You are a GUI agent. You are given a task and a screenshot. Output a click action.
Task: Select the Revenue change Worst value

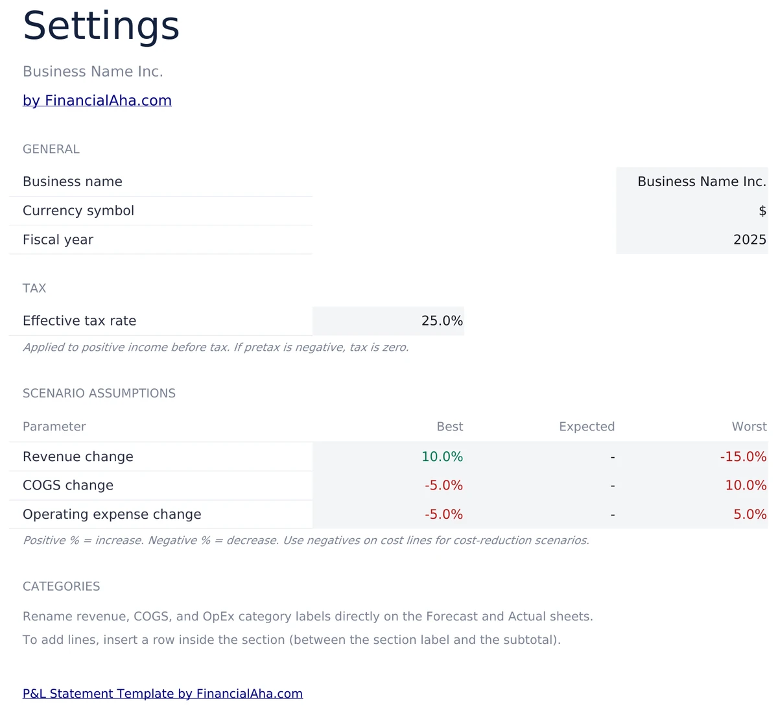point(744,456)
